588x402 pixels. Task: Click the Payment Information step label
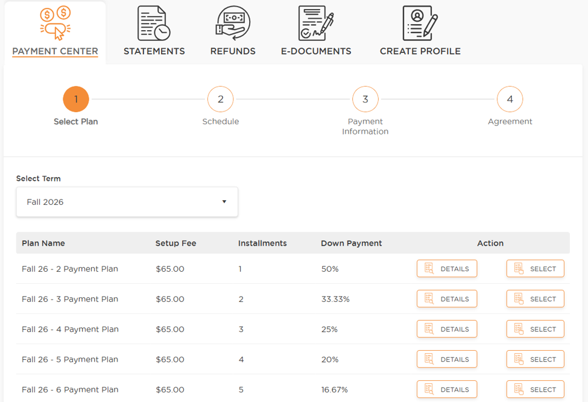(365, 126)
